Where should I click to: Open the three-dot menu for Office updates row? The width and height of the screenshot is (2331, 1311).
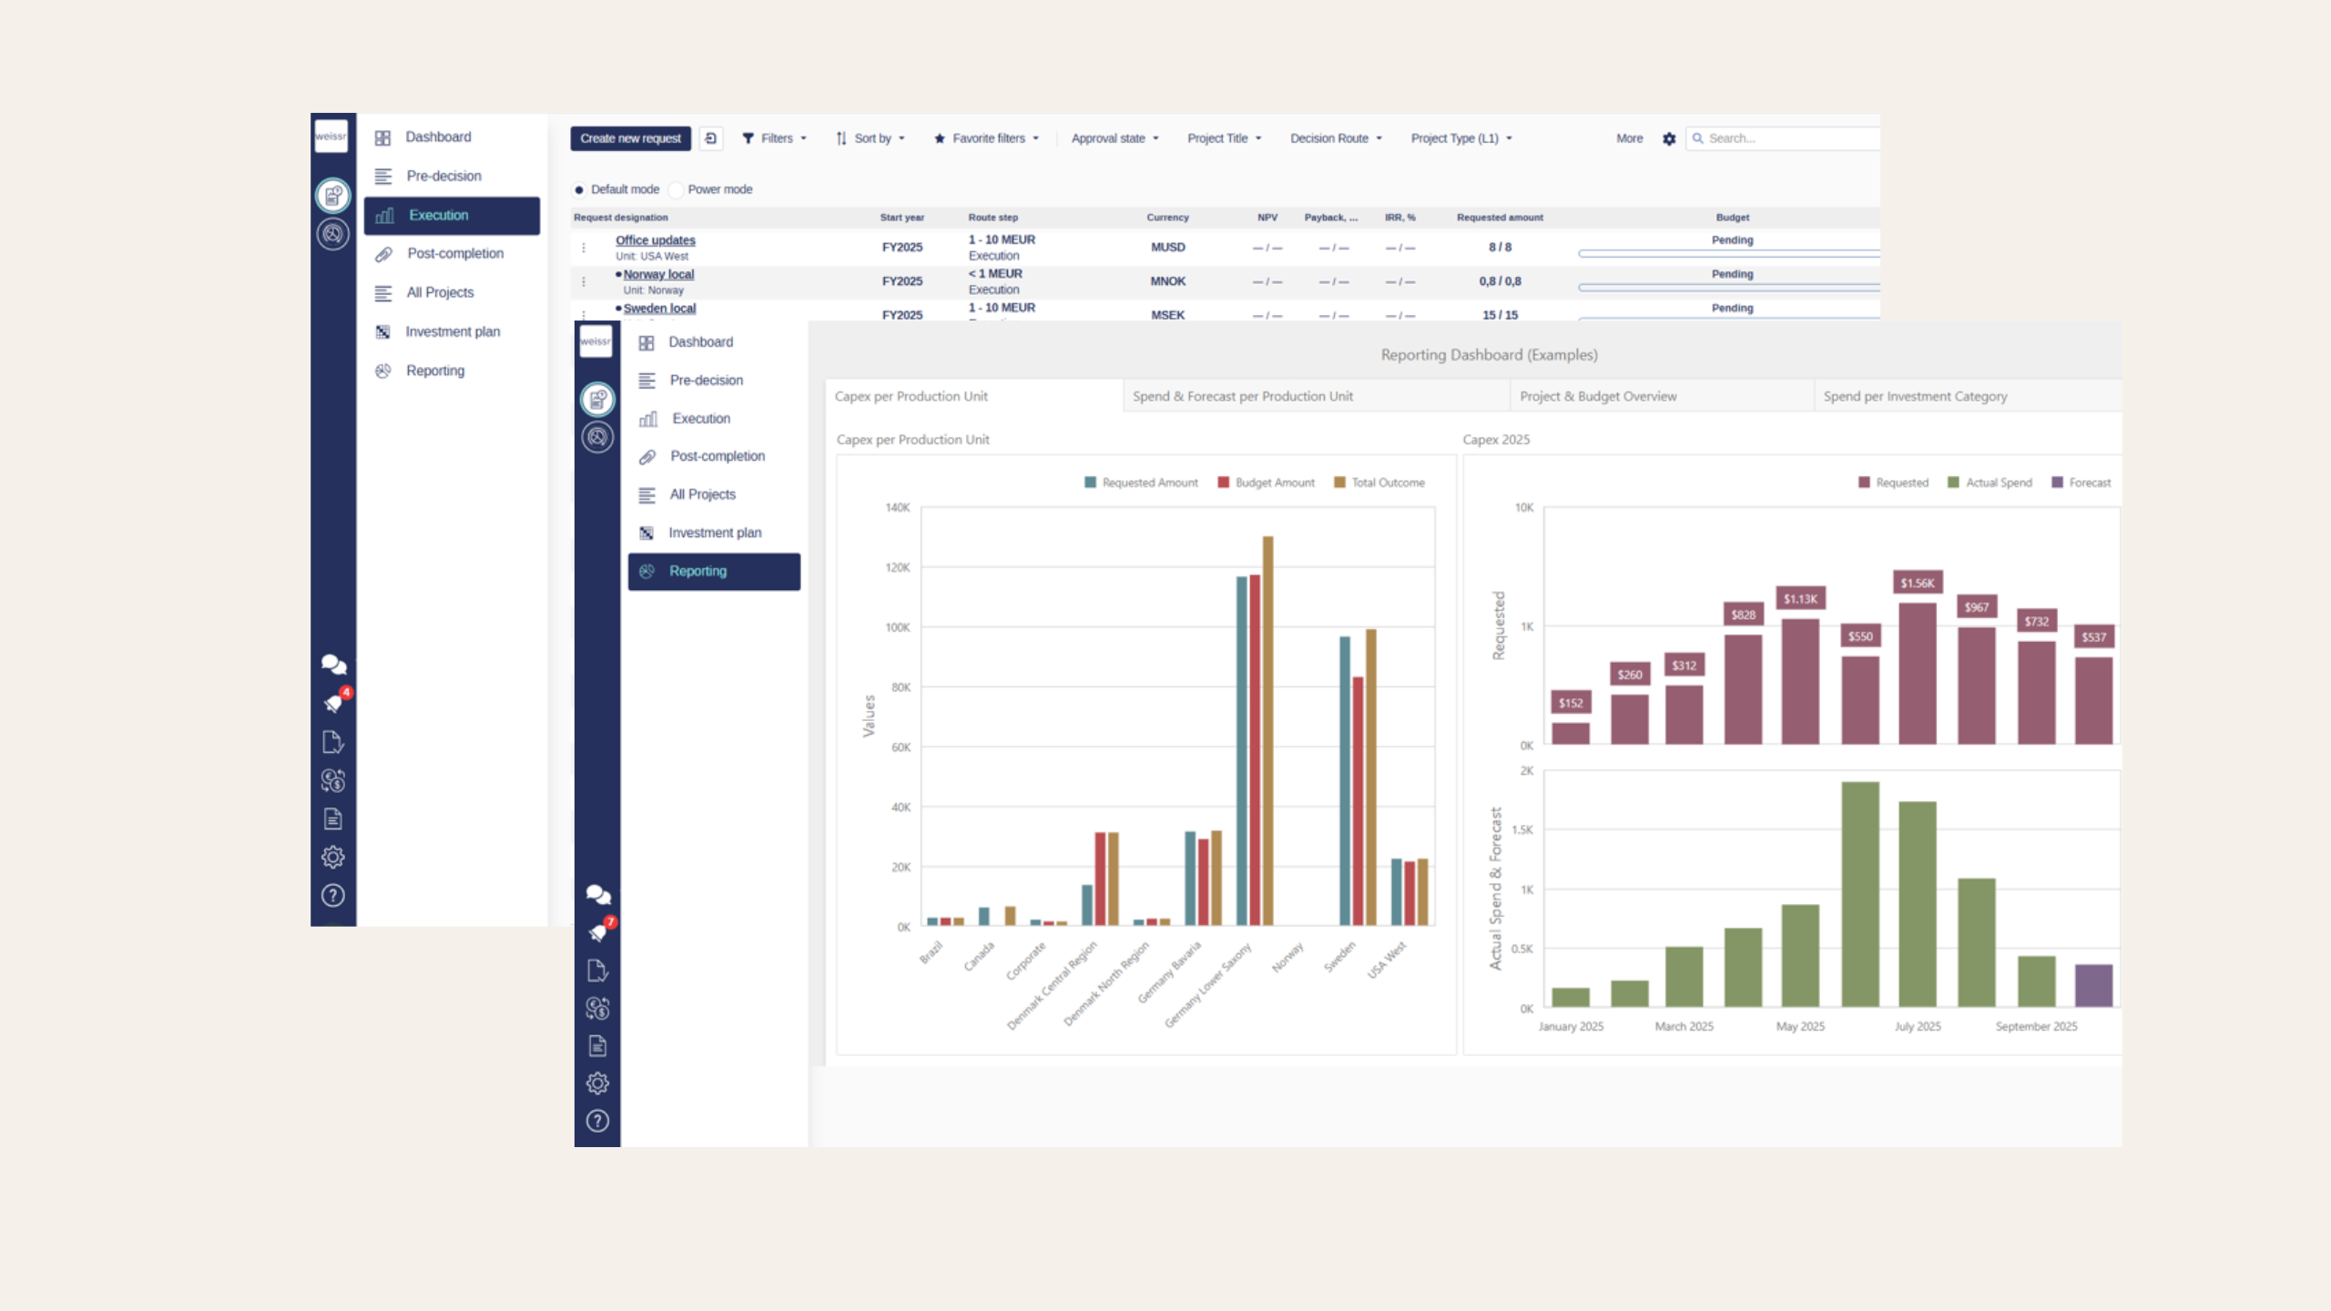584,248
